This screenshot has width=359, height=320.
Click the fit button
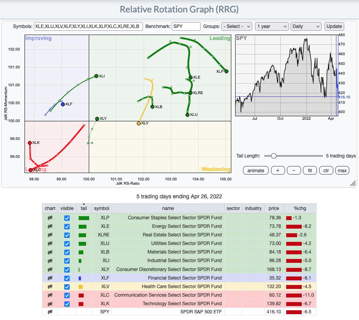click(310, 171)
